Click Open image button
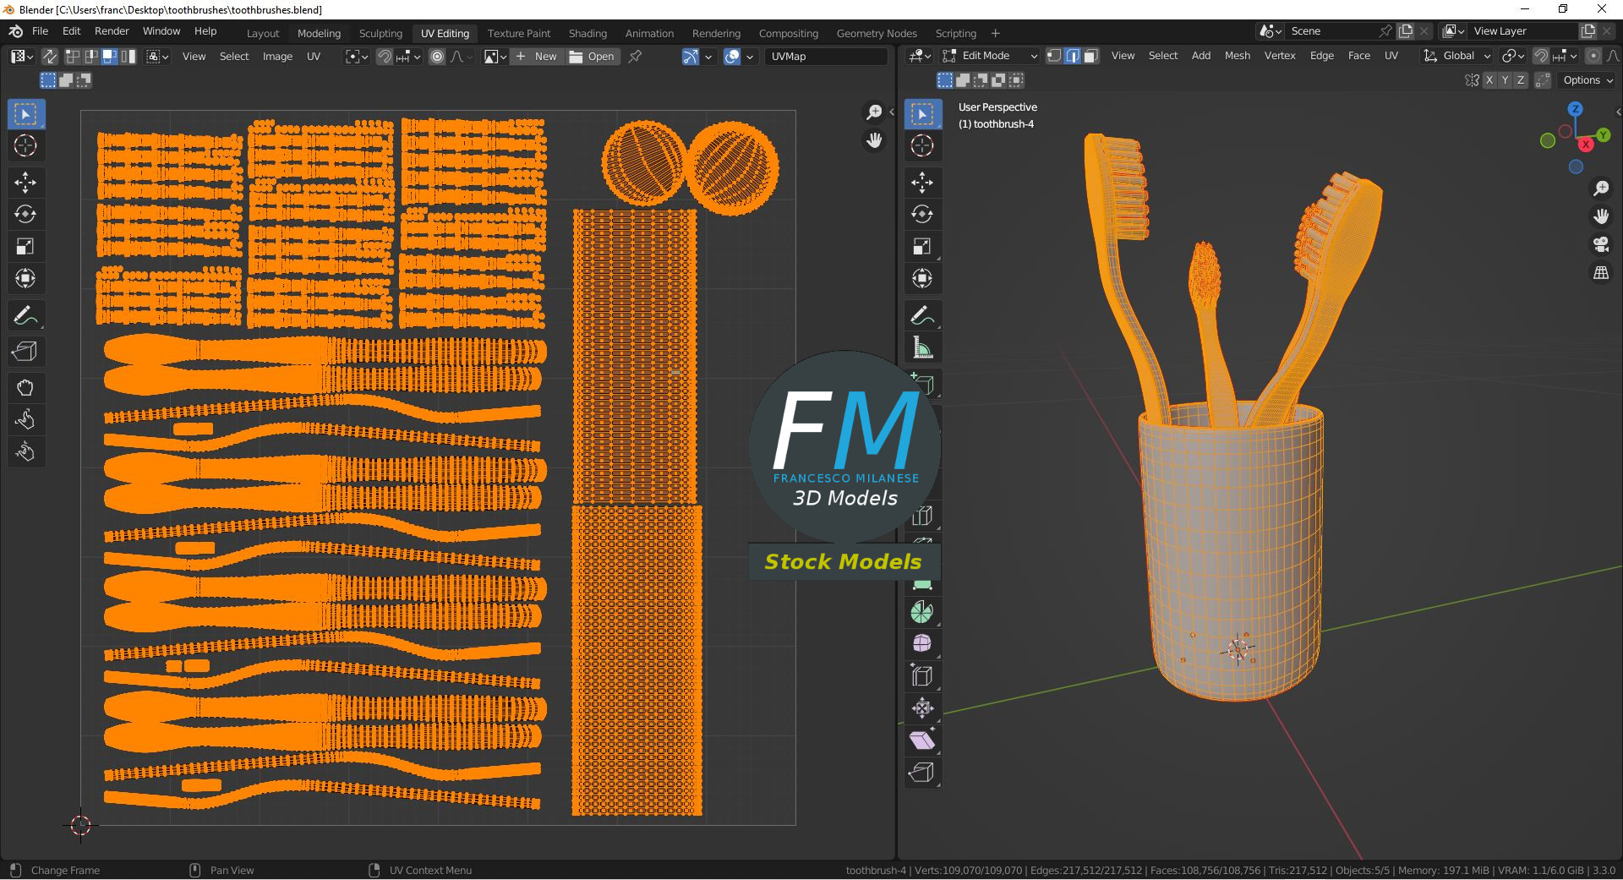 coord(592,57)
